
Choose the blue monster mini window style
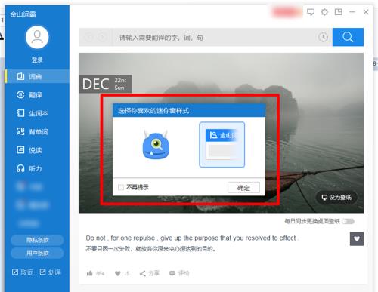click(x=156, y=145)
